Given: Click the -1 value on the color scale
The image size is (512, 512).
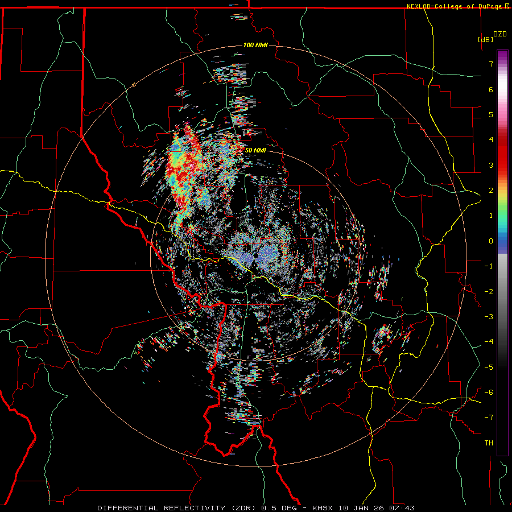Looking at the screenshot, I should 489,266.
